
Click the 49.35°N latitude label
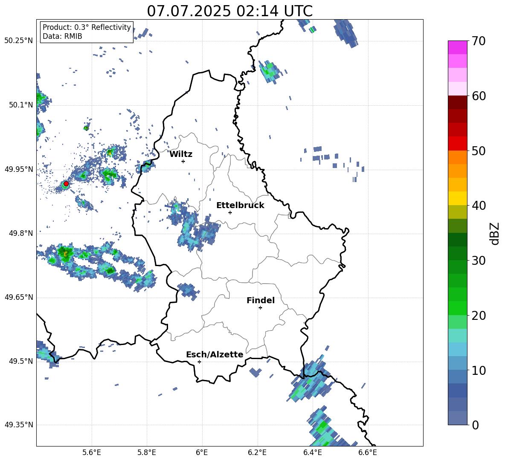point(19,425)
